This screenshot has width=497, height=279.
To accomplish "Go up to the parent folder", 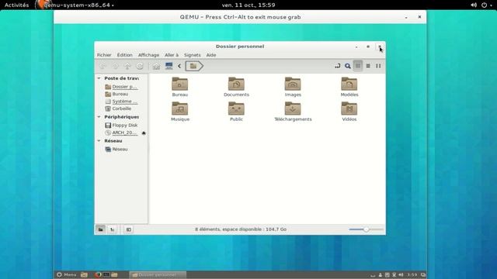I will [x=127, y=66].
